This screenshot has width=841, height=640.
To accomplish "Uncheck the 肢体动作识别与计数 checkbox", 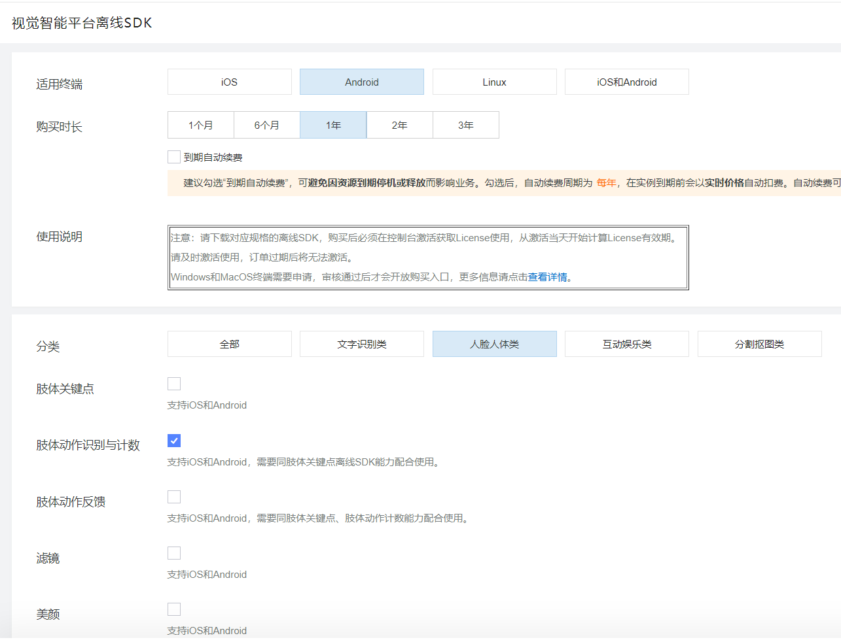I will (174, 441).
